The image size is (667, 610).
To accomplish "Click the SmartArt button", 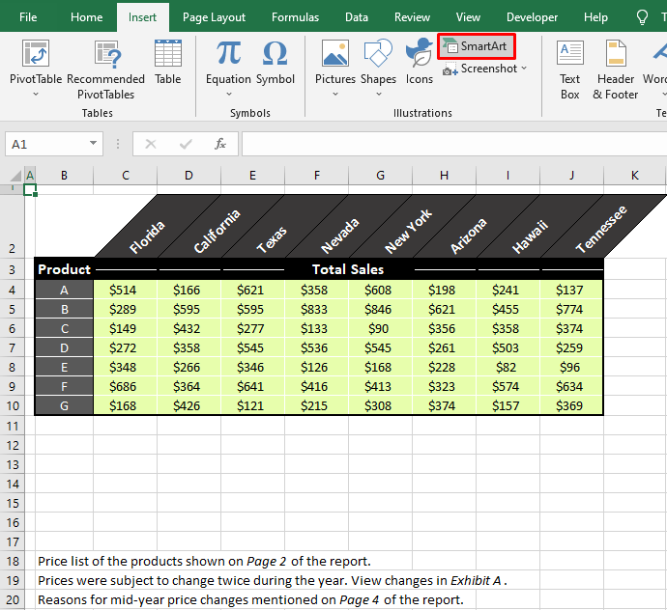I will coord(477,46).
